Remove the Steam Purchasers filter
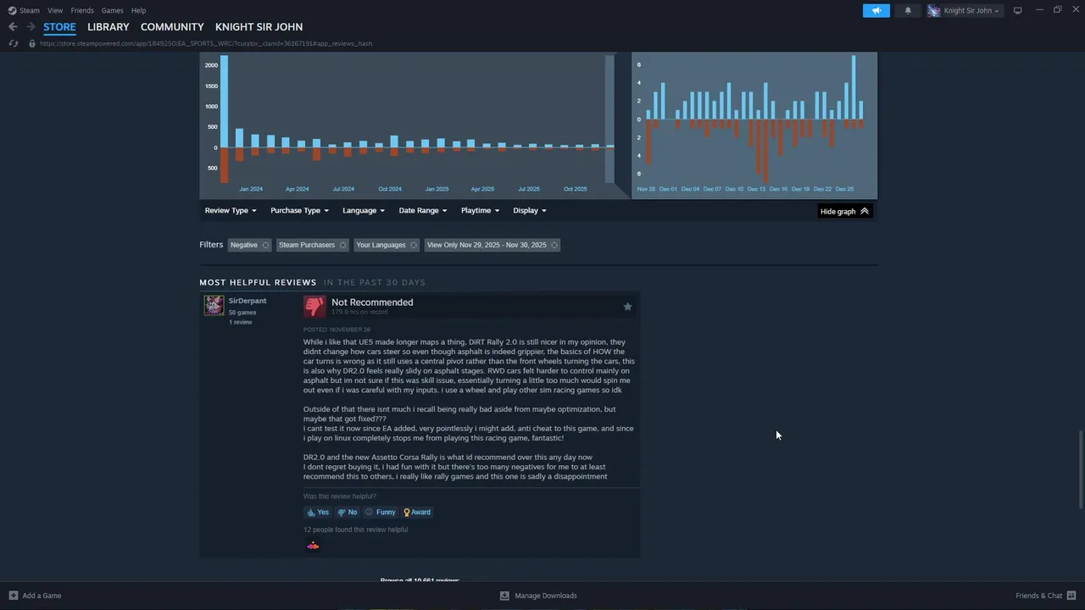Image resolution: width=1085 pixels, height=610 pixels. click(x=342, y=245)
